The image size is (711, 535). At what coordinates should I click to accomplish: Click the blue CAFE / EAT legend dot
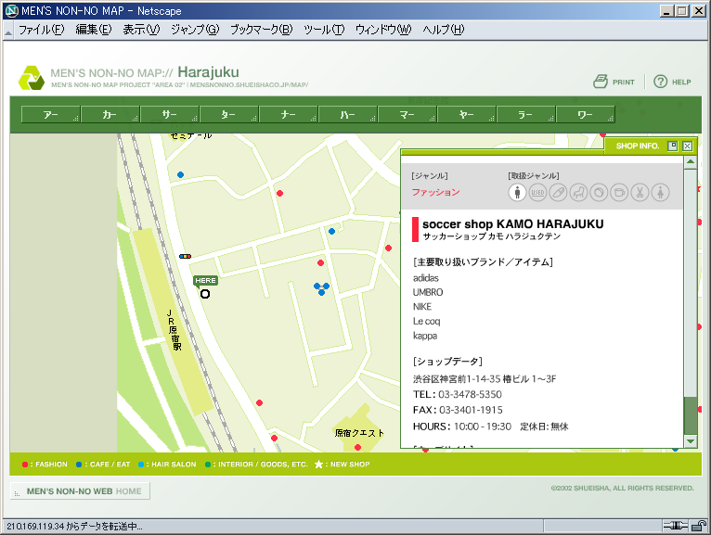(79, 465)
